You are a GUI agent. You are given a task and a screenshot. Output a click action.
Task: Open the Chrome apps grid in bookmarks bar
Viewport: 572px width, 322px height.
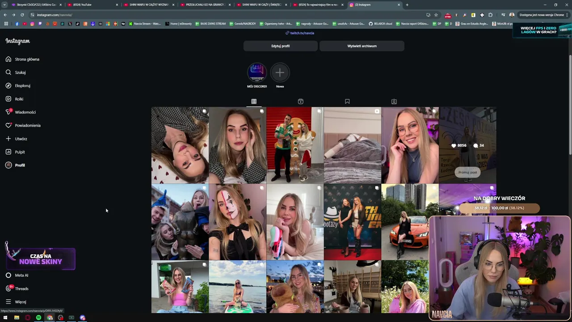point(6,24)
